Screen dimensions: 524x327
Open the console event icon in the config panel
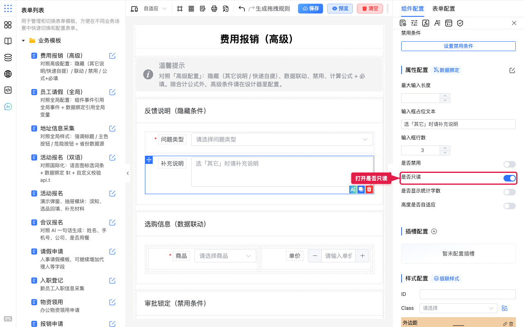click(x=449, y=23)
